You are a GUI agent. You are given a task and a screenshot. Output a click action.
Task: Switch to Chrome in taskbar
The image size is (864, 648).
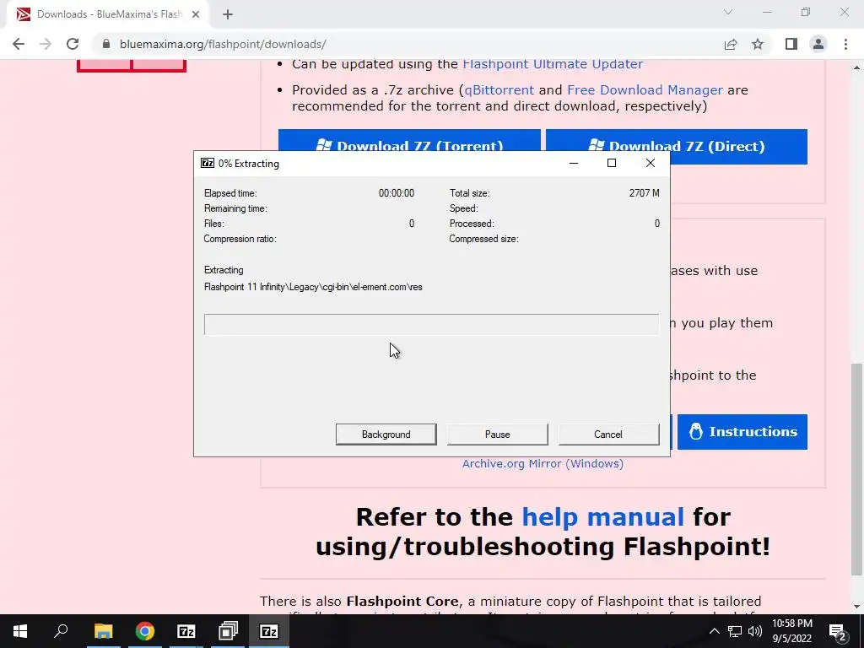click(145, 631)
